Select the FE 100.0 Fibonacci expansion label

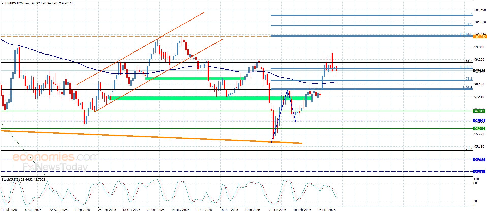[466, 67]
